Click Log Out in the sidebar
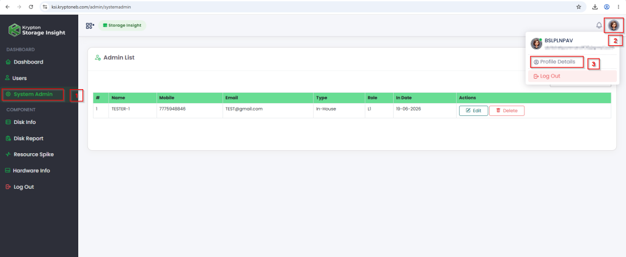Image resolution: width=626 pixels, height=257 pixels. pyautogui.click(x=20, y=186)
